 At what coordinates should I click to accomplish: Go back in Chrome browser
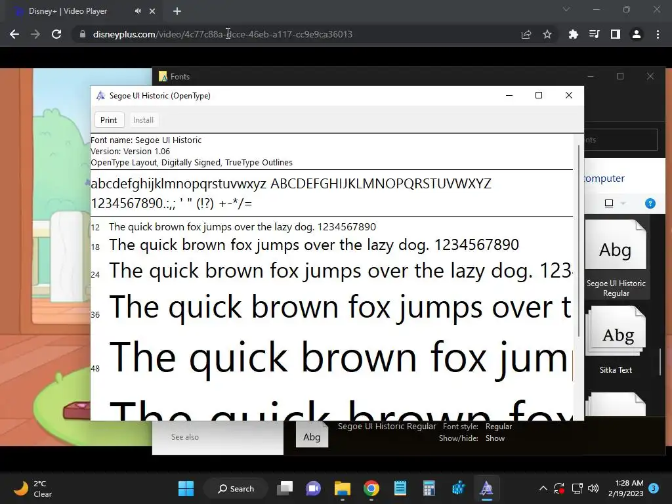14,34
